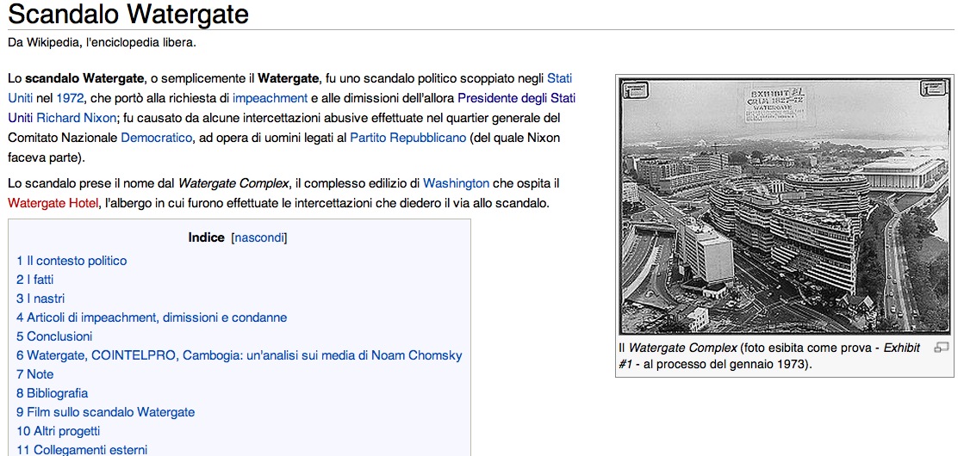Follow the 1972 year link
Viewport: 964px width, 456px height.
[70, 98]
